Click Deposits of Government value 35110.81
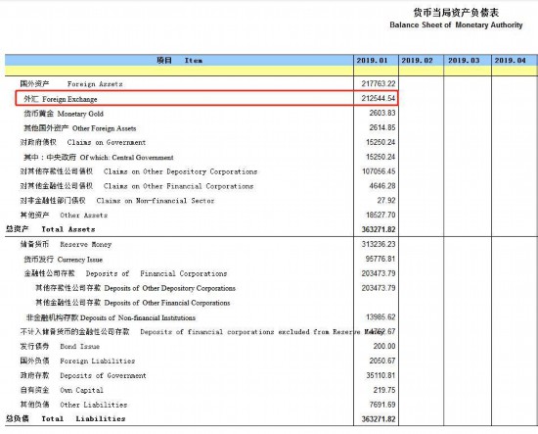This screenshot has height=434, width=538. (x=381, y=375)
